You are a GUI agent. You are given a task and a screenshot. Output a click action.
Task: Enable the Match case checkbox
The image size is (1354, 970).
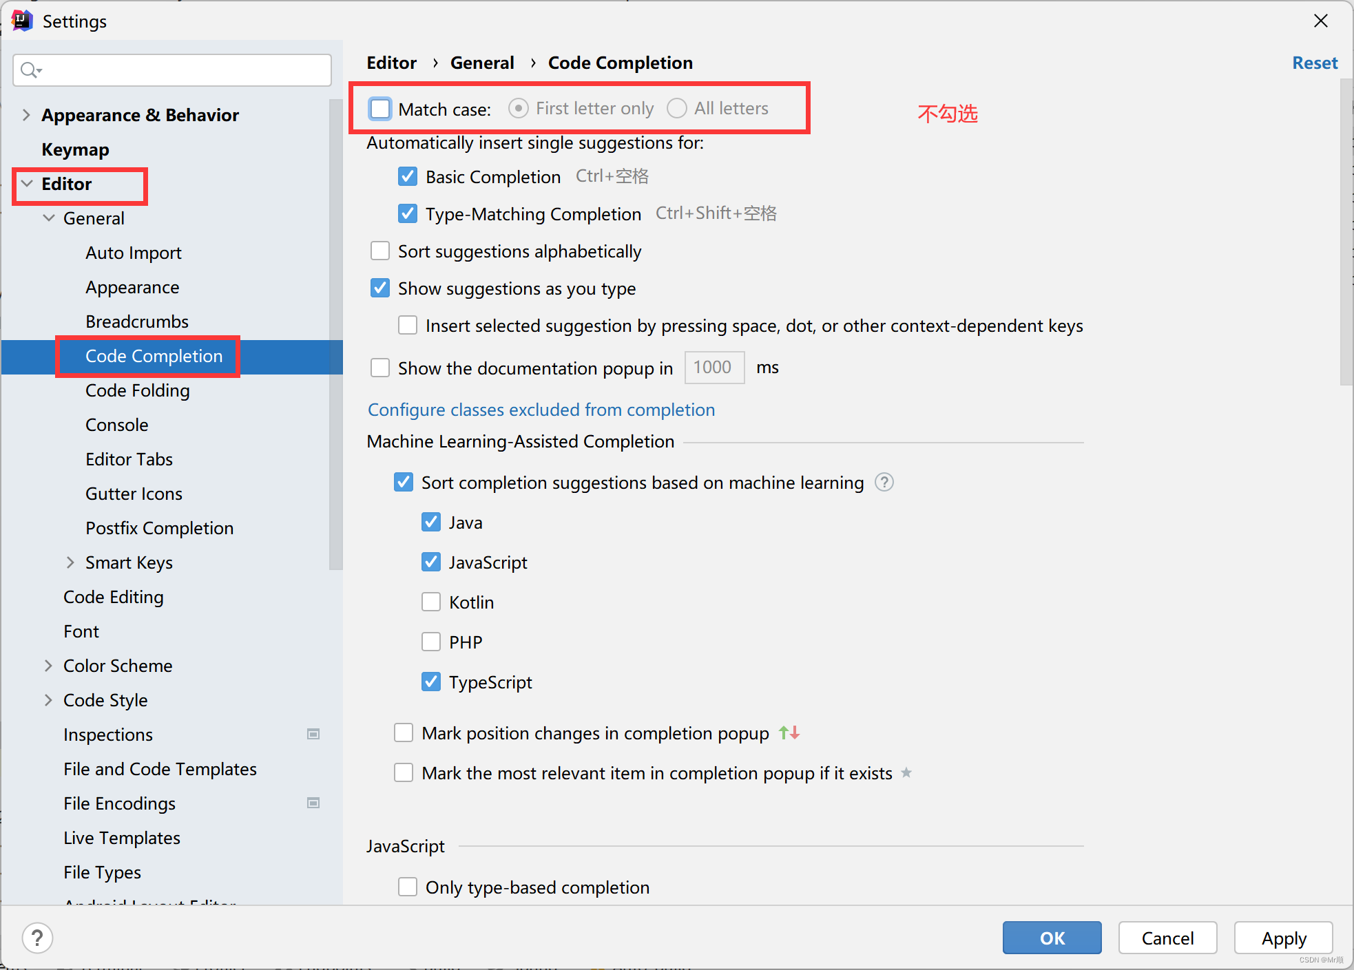point(380,109)
